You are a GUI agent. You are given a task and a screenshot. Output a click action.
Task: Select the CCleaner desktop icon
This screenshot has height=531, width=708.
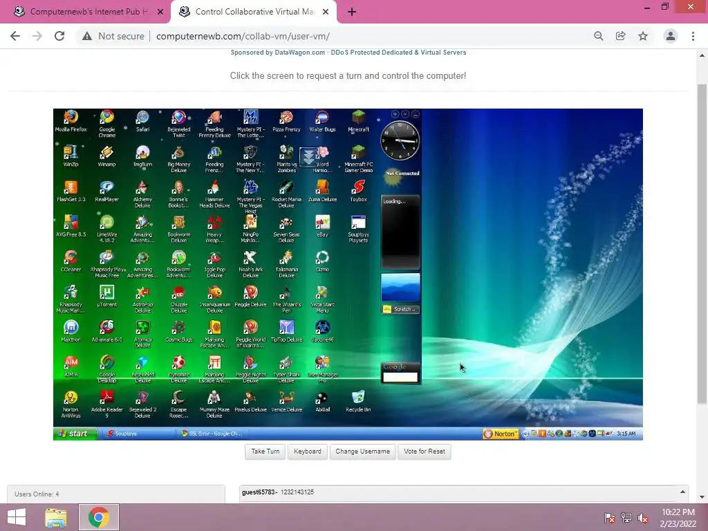click(x=71, y=261)
